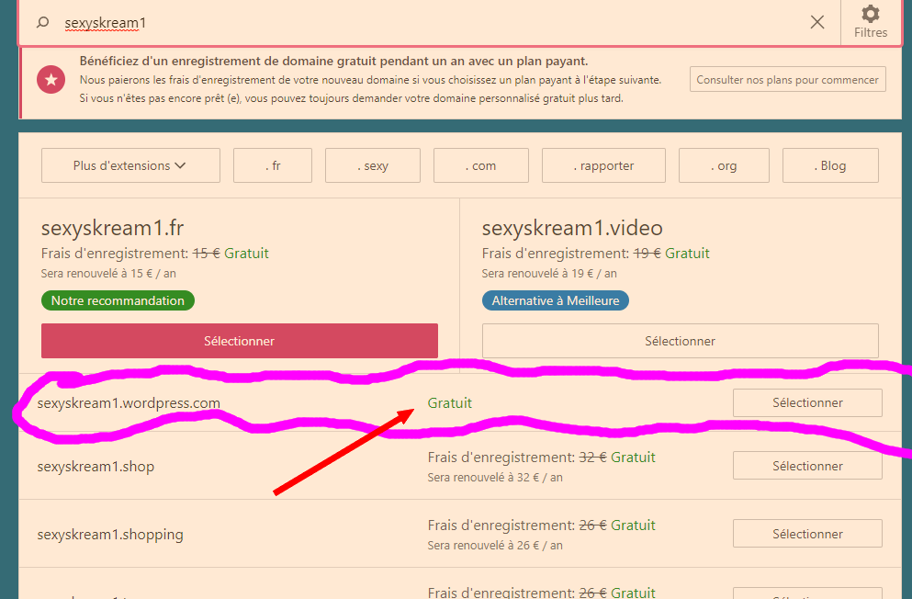
Task: Click the sexyskream1.video heading text
Action: (x=572, y=228)
